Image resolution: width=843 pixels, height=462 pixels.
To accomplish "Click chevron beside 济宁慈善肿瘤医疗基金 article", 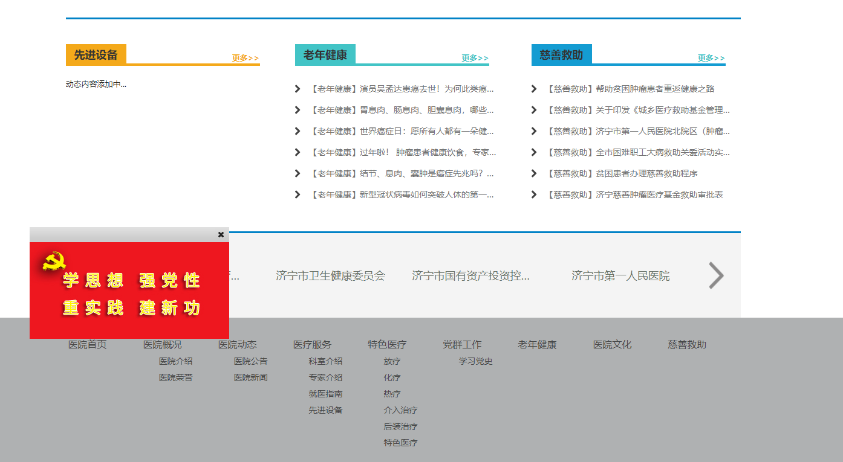I will (533, 194).
